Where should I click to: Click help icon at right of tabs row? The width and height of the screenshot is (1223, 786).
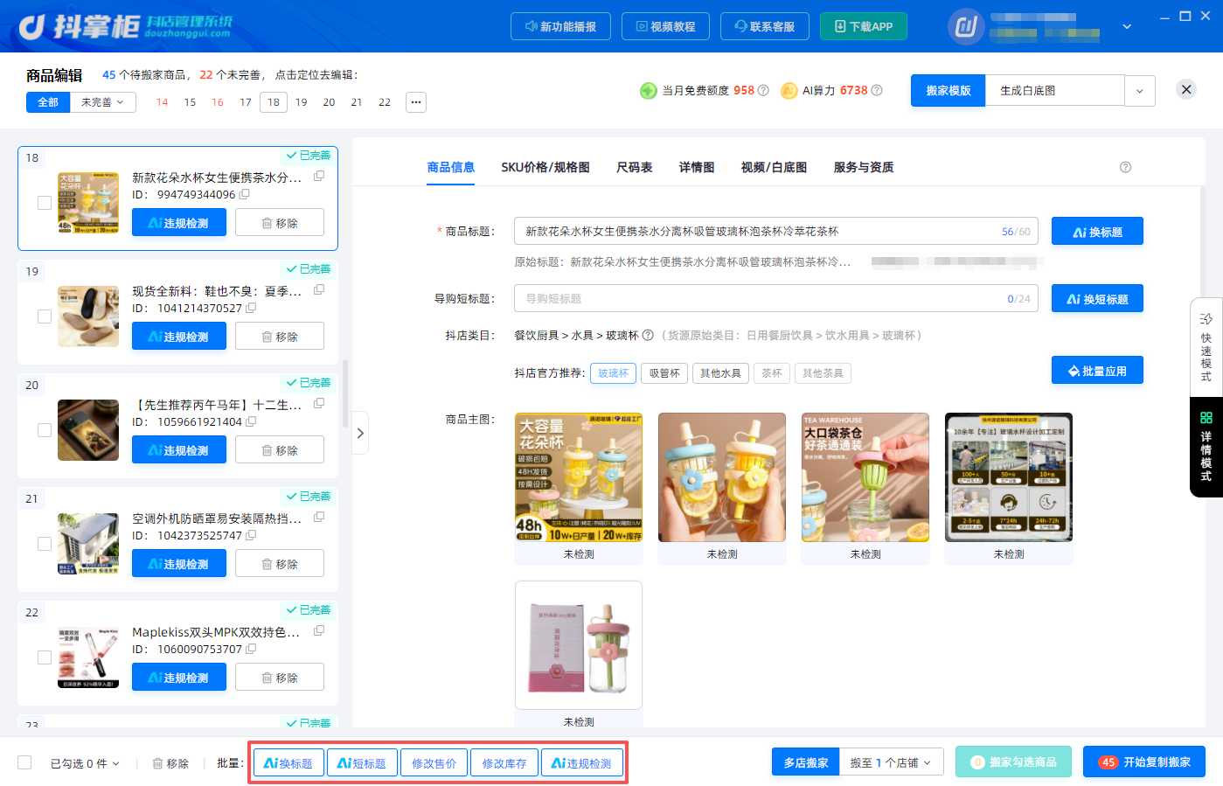pyautogui.click(x=1125, y=167)
